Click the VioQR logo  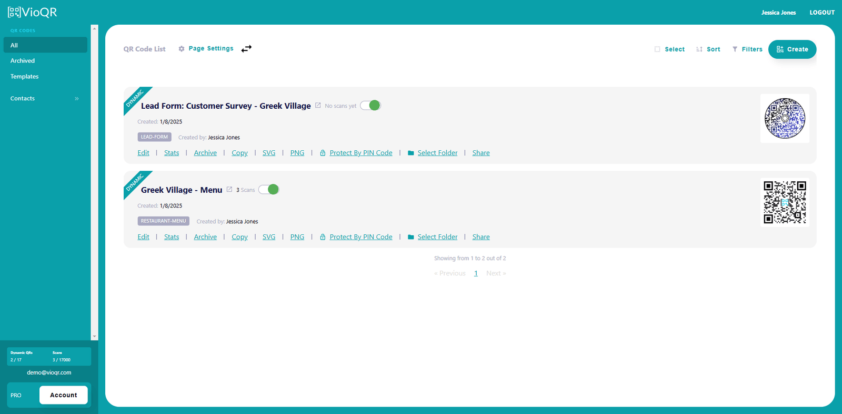(x=32, y=12)
